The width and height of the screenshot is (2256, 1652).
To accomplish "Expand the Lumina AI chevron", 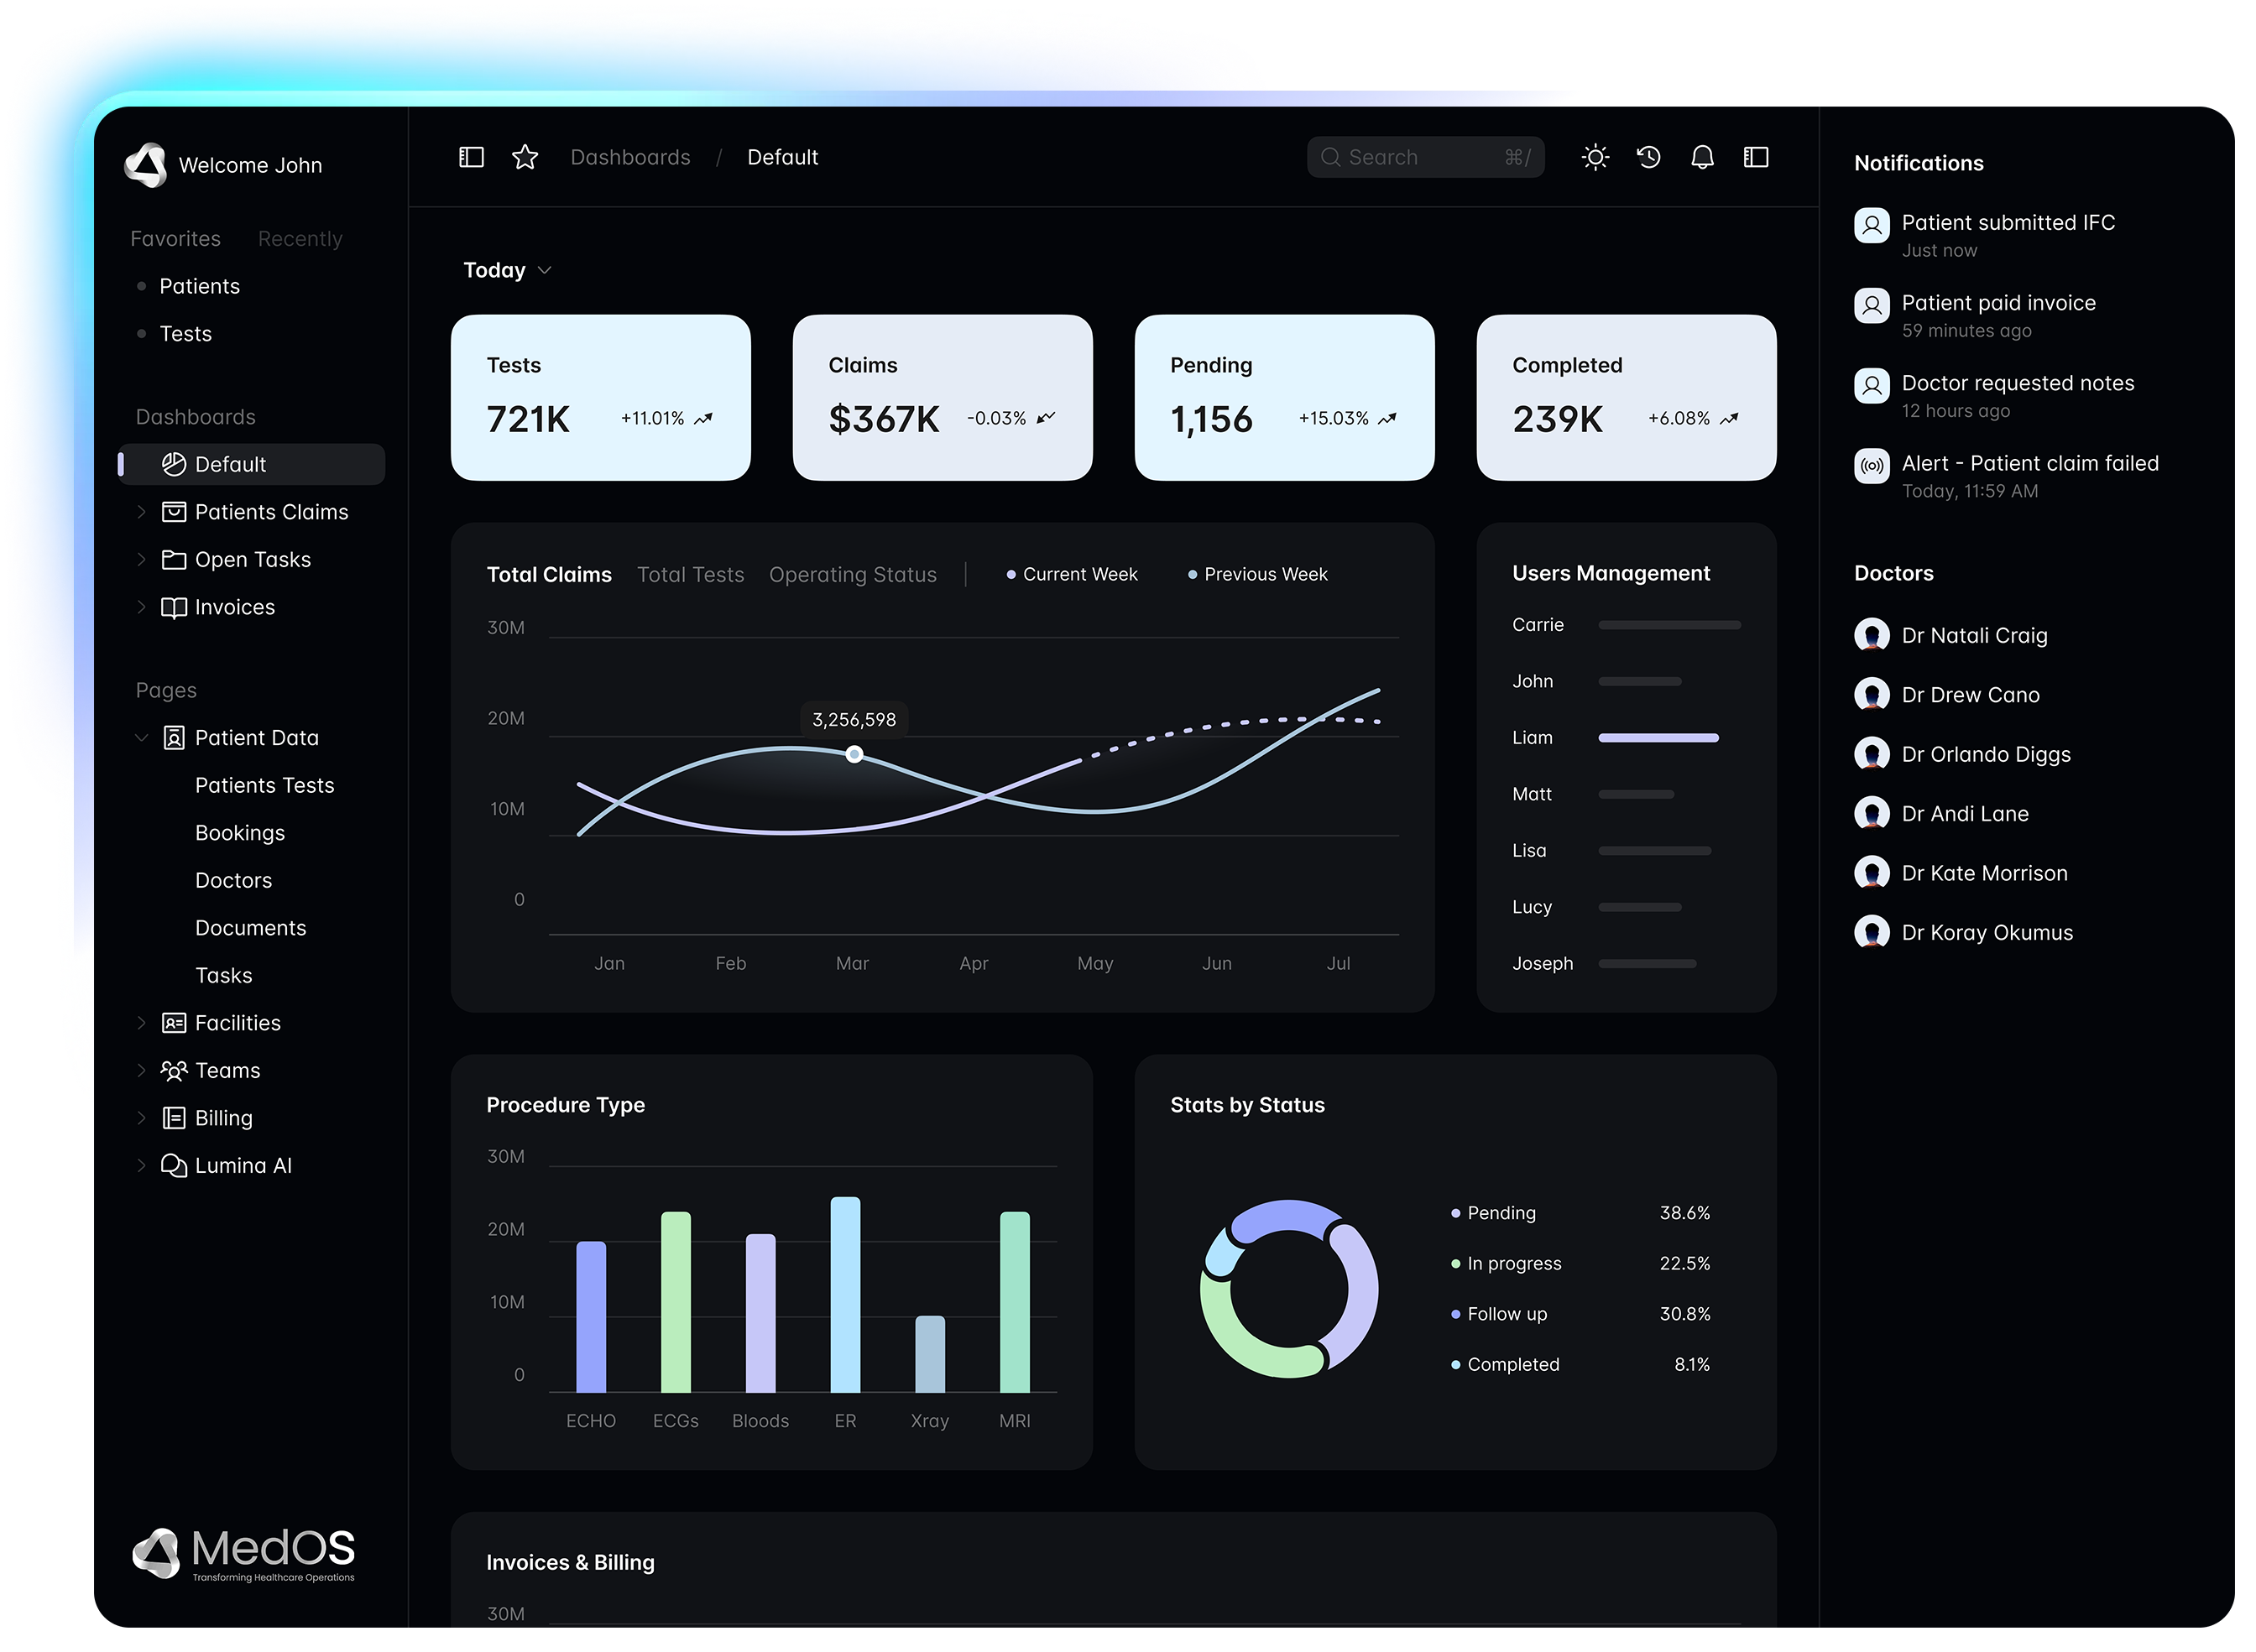I will coord(141,1166).
